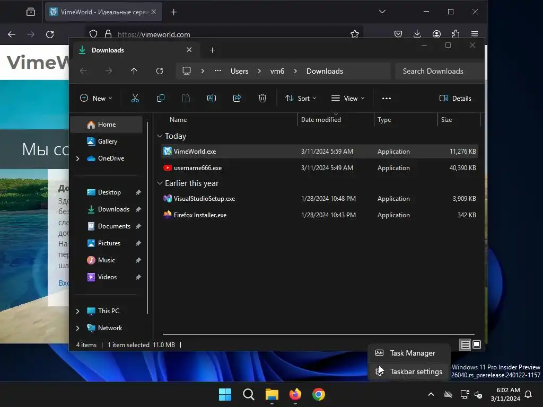Switch to large thumbnails view icon in status bar
Image resolution: width=543 pixels, height=407 pixels.
[x=477, y=344]
